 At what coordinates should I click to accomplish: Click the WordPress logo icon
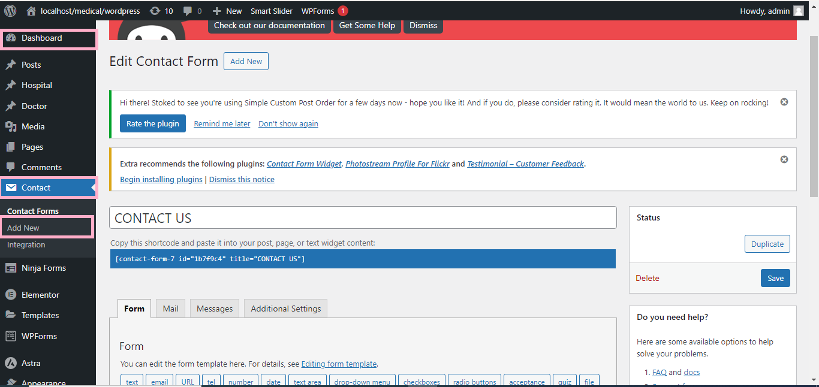(10, 11)
